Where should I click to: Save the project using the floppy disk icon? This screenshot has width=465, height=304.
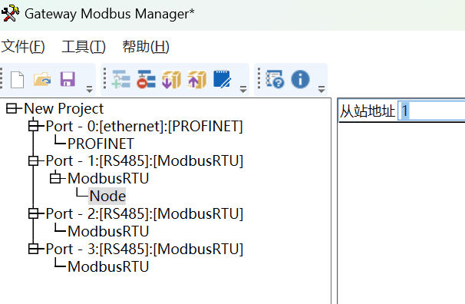pos(68,79)
